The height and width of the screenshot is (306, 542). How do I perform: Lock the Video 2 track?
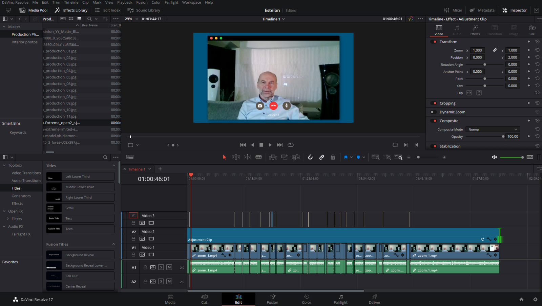pos(133,239)
